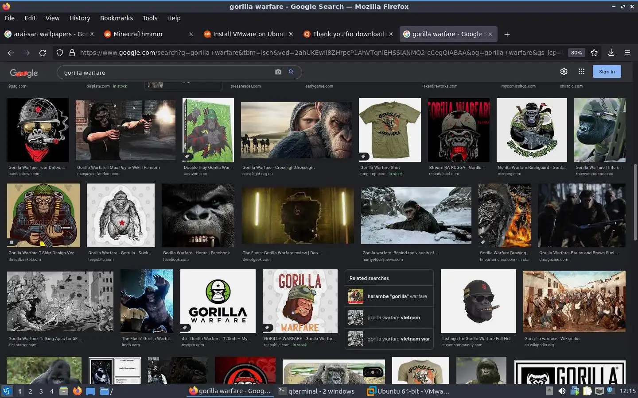This screenshot has width=638, height=398.
Task: Open the Firefox hamburger menu
Action: [627, 53]
